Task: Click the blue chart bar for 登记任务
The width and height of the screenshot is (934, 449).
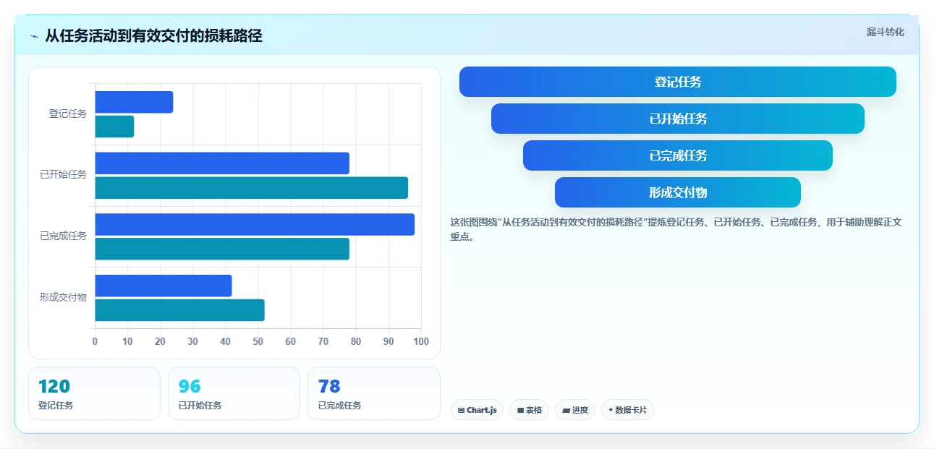Action: coord(134,102)
